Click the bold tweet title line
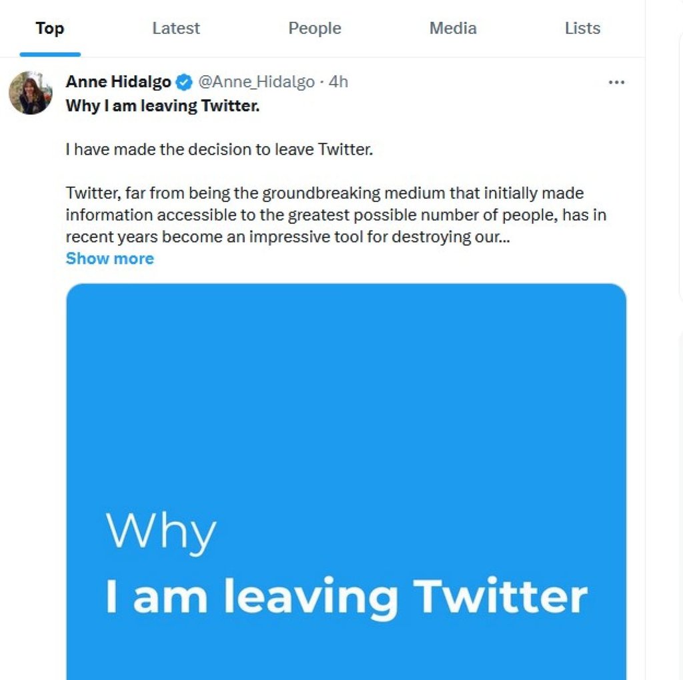Image resolution: width=683 pixels, height=680 pixels. [162, 105]
